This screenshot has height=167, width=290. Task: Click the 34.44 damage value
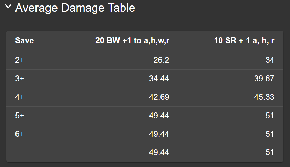pos(159,79)
